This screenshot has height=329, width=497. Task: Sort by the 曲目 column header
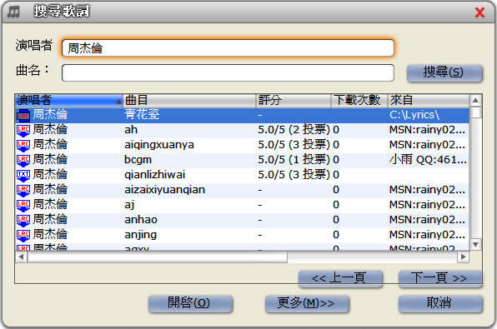[x=189, y=101]
